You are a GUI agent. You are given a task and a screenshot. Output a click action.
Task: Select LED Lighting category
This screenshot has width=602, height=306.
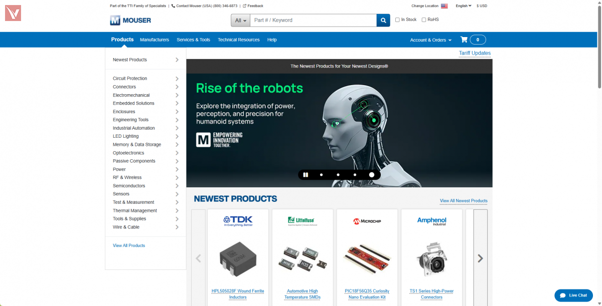[x=126, y=136]
